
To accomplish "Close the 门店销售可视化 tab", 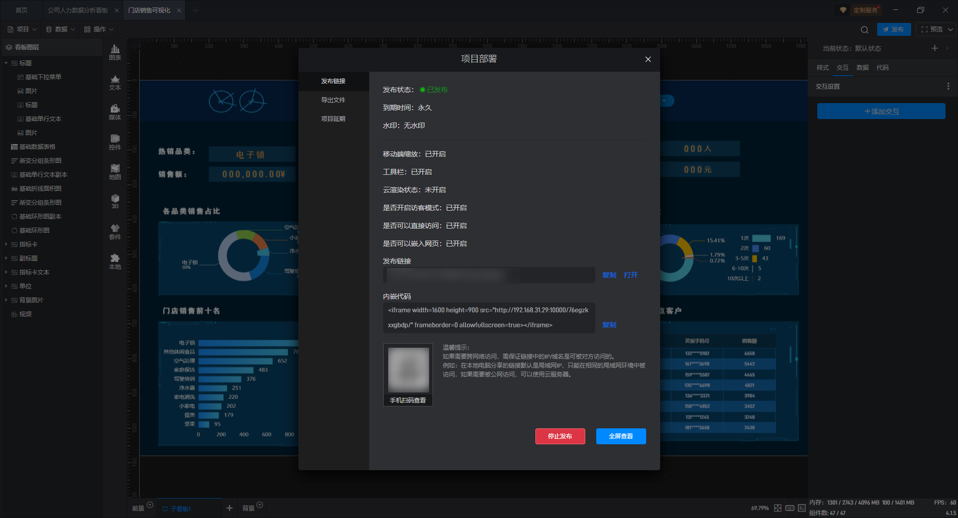I will pyautogui.click(x=179, y=10).
